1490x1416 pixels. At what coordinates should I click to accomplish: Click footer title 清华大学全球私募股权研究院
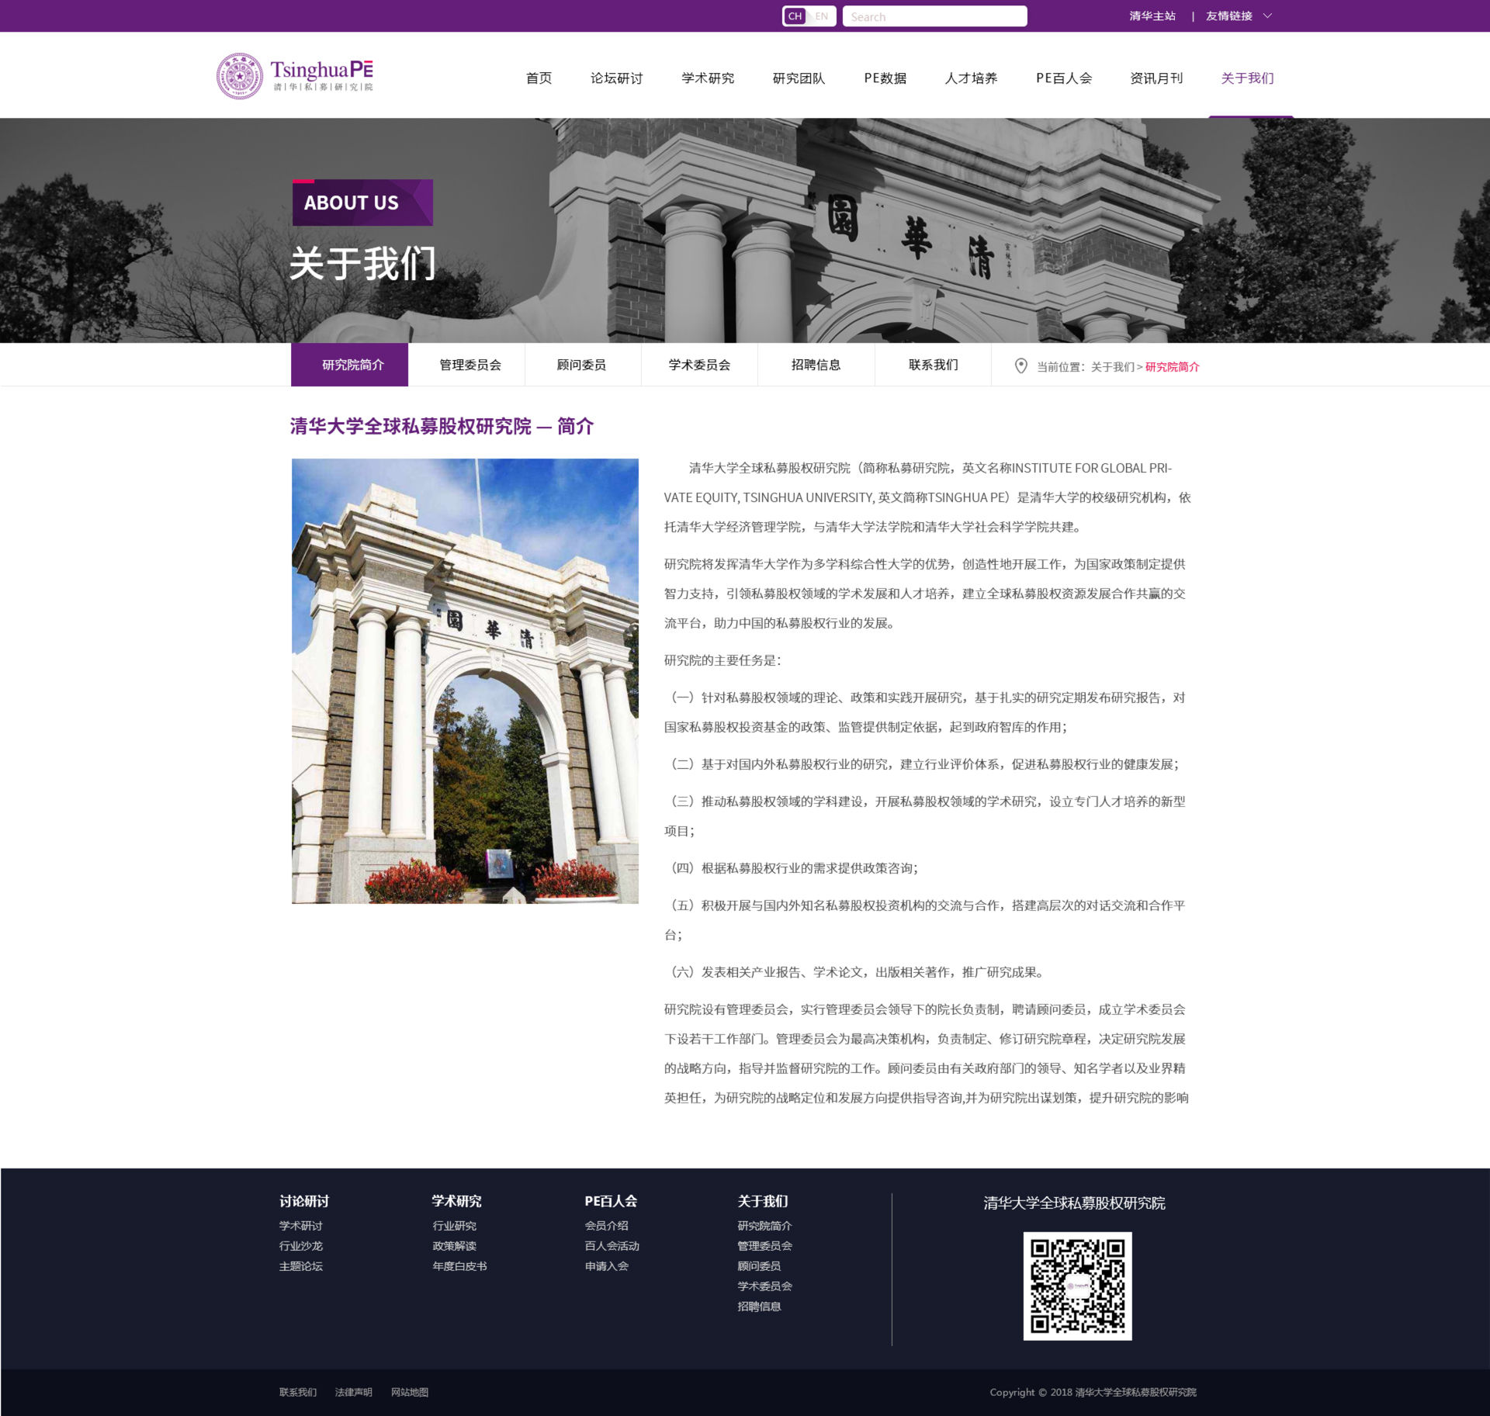1074,1203
